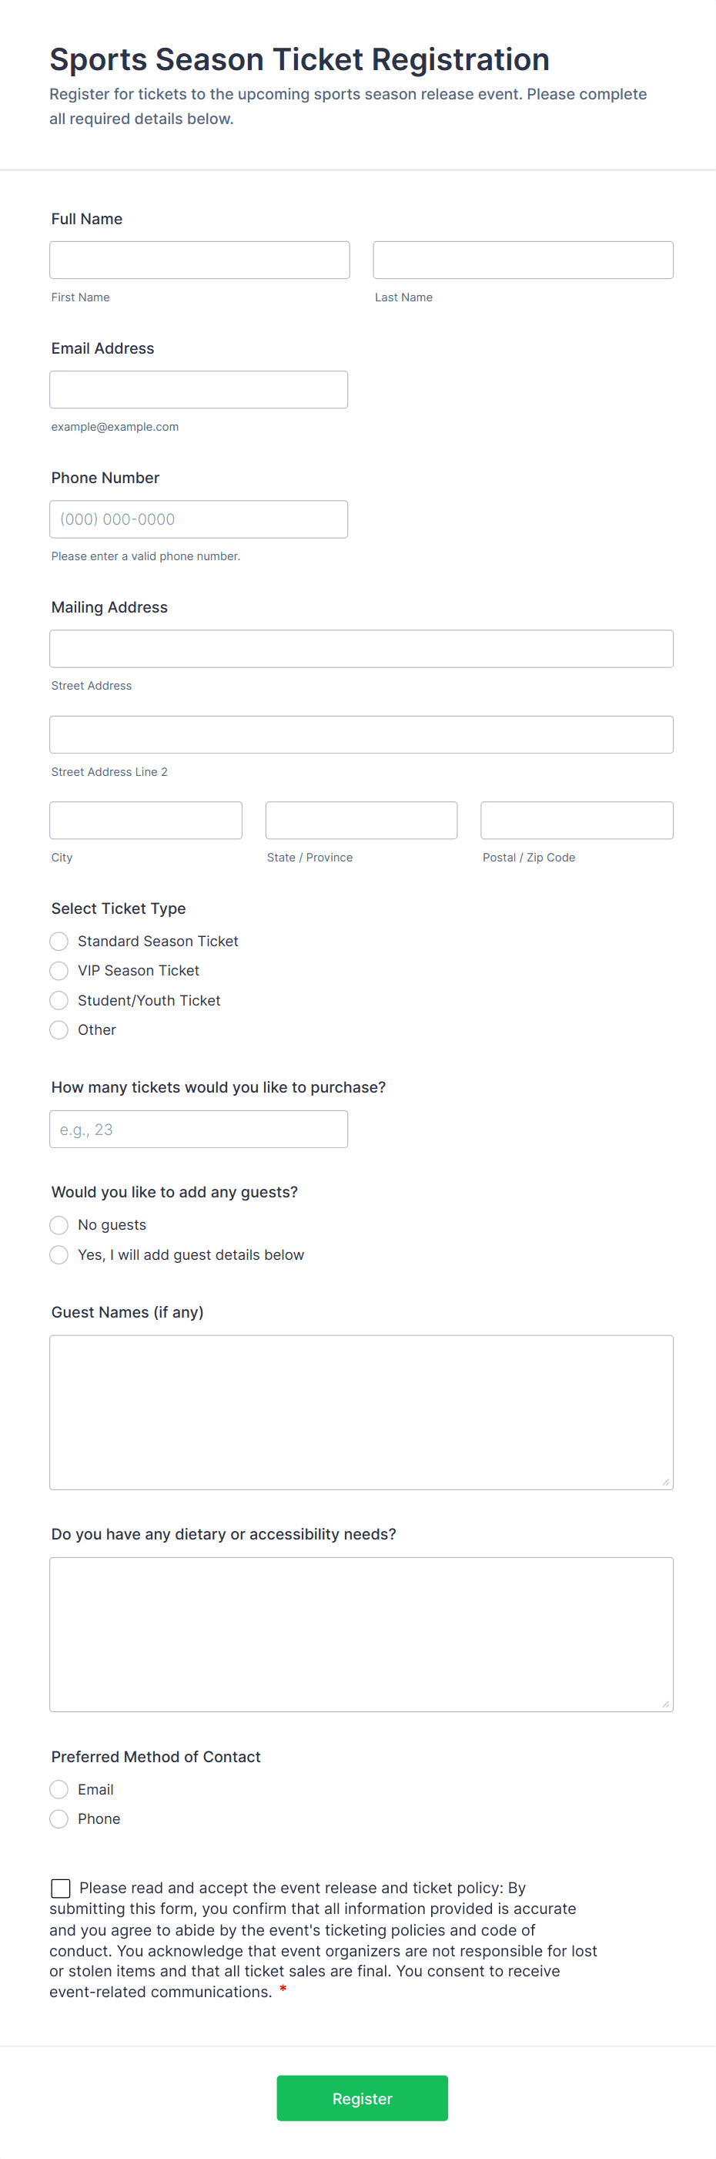Select the Standard Season Ticket option
This screenshot has height=2159, width=716.
point(59,940)
